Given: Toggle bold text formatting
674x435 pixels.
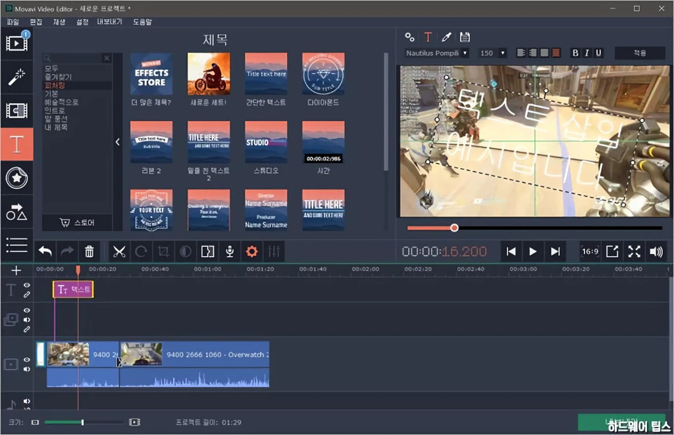Looking at the screenshot, I should click(575, 53).
